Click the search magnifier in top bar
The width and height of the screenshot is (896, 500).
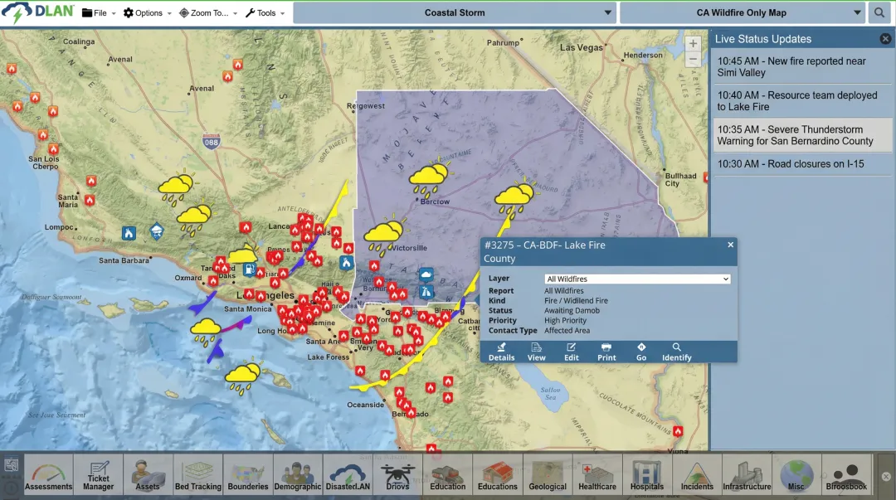(879, 13)
